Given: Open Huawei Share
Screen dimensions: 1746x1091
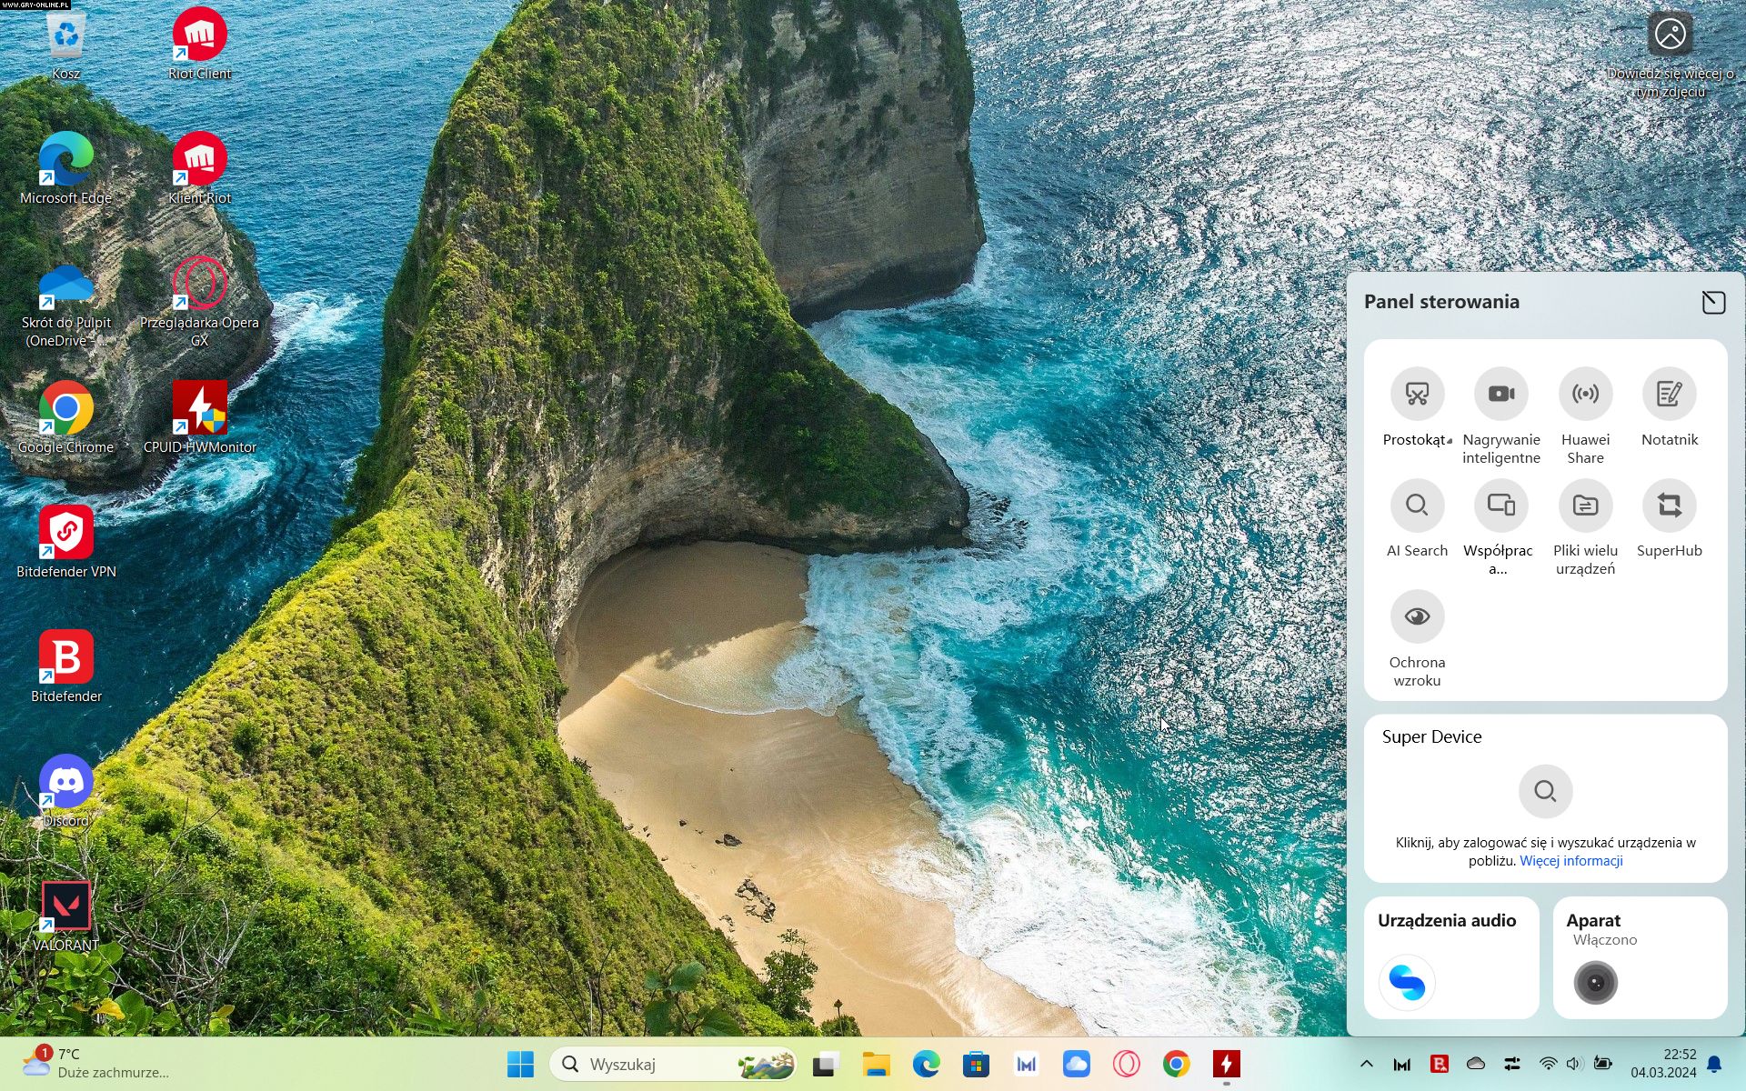Looking at the screenshot, I should pos(1585,395).
